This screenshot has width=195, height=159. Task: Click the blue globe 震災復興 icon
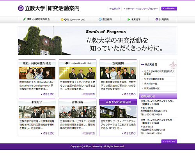(x=100, y=19)
